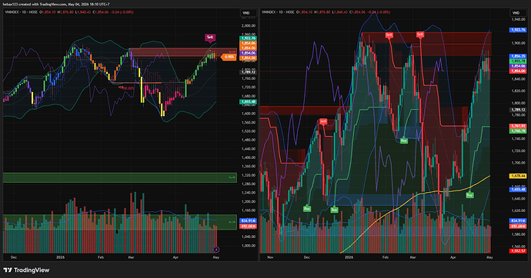Click the 2,000.00 price axis tick

click(x=249, y=25)
